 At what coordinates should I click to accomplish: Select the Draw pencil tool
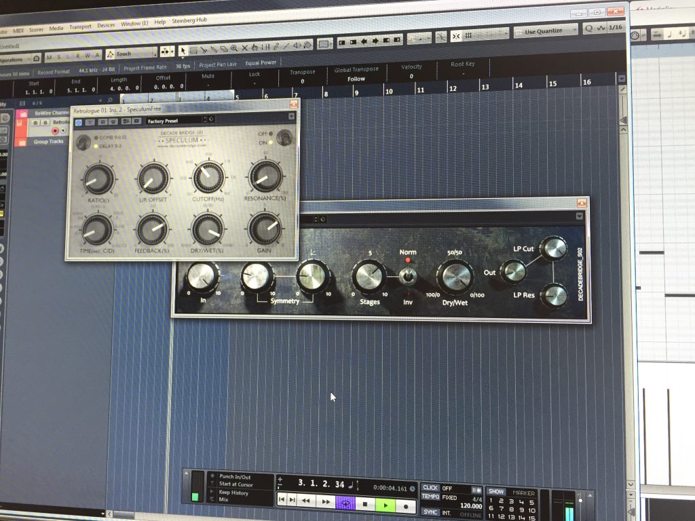coord(276,47)
